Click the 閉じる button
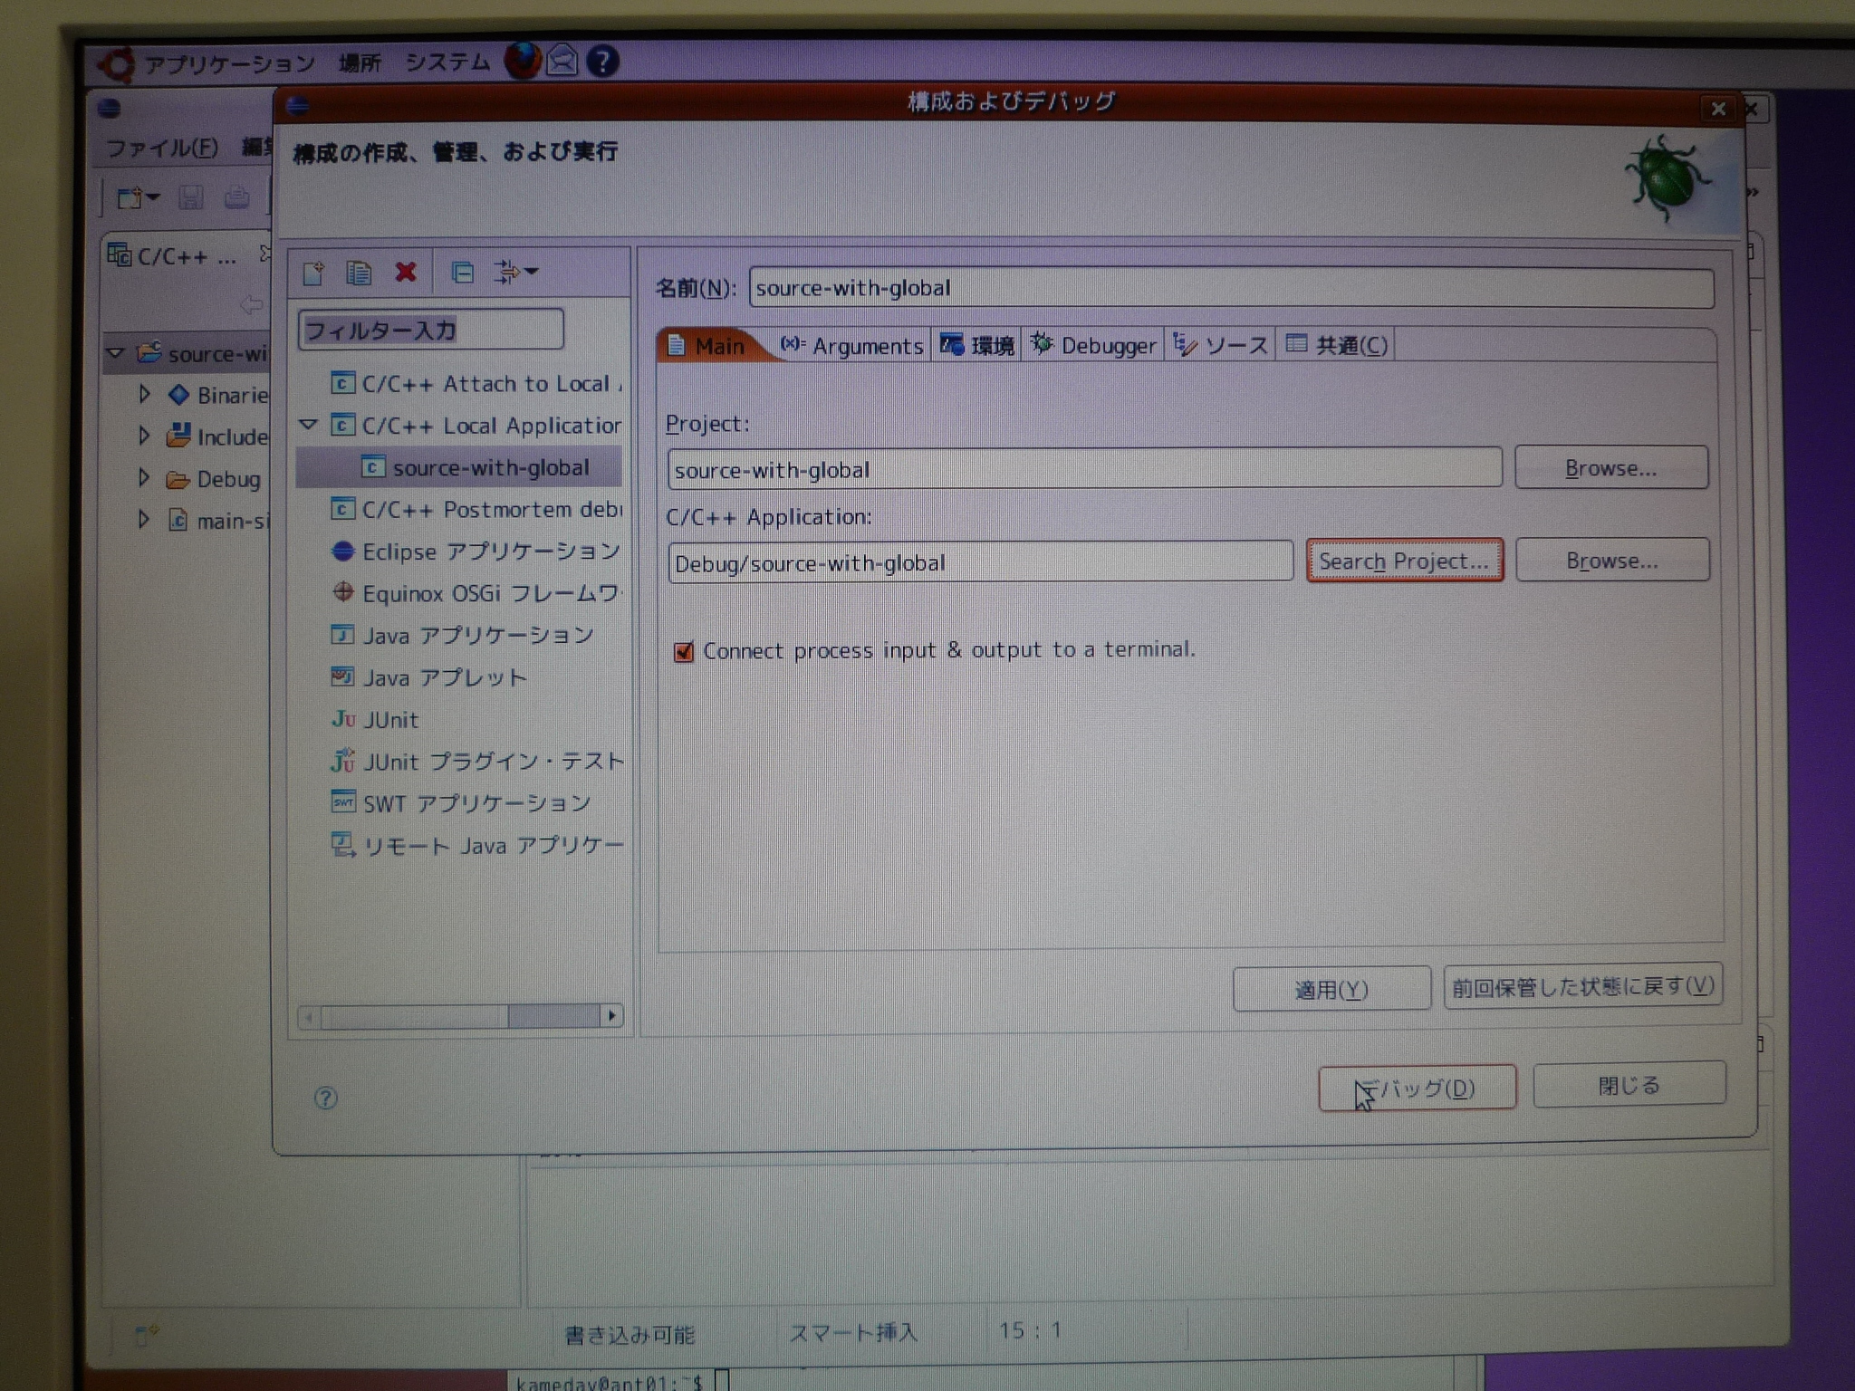The width and height of the screenshot is (1855, 1391). [1629, 1084]
